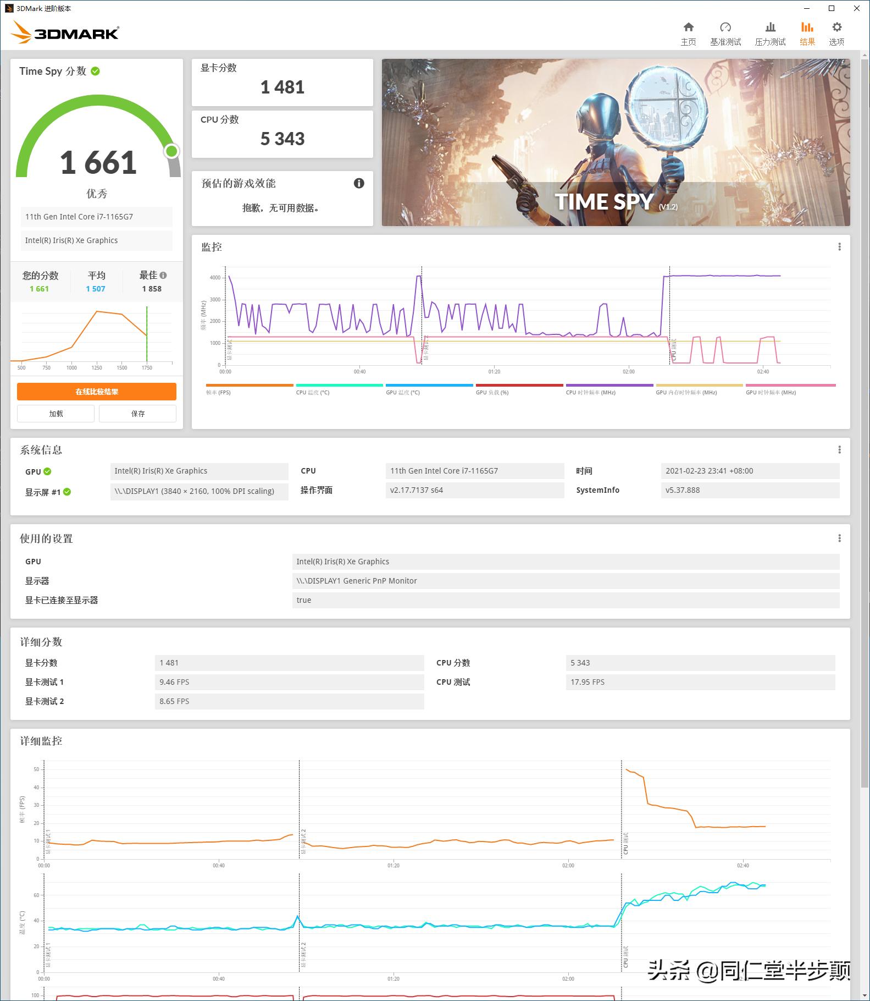Open the 监控 panel three-dot menu
870x1001 pixels.
[839, 247]
